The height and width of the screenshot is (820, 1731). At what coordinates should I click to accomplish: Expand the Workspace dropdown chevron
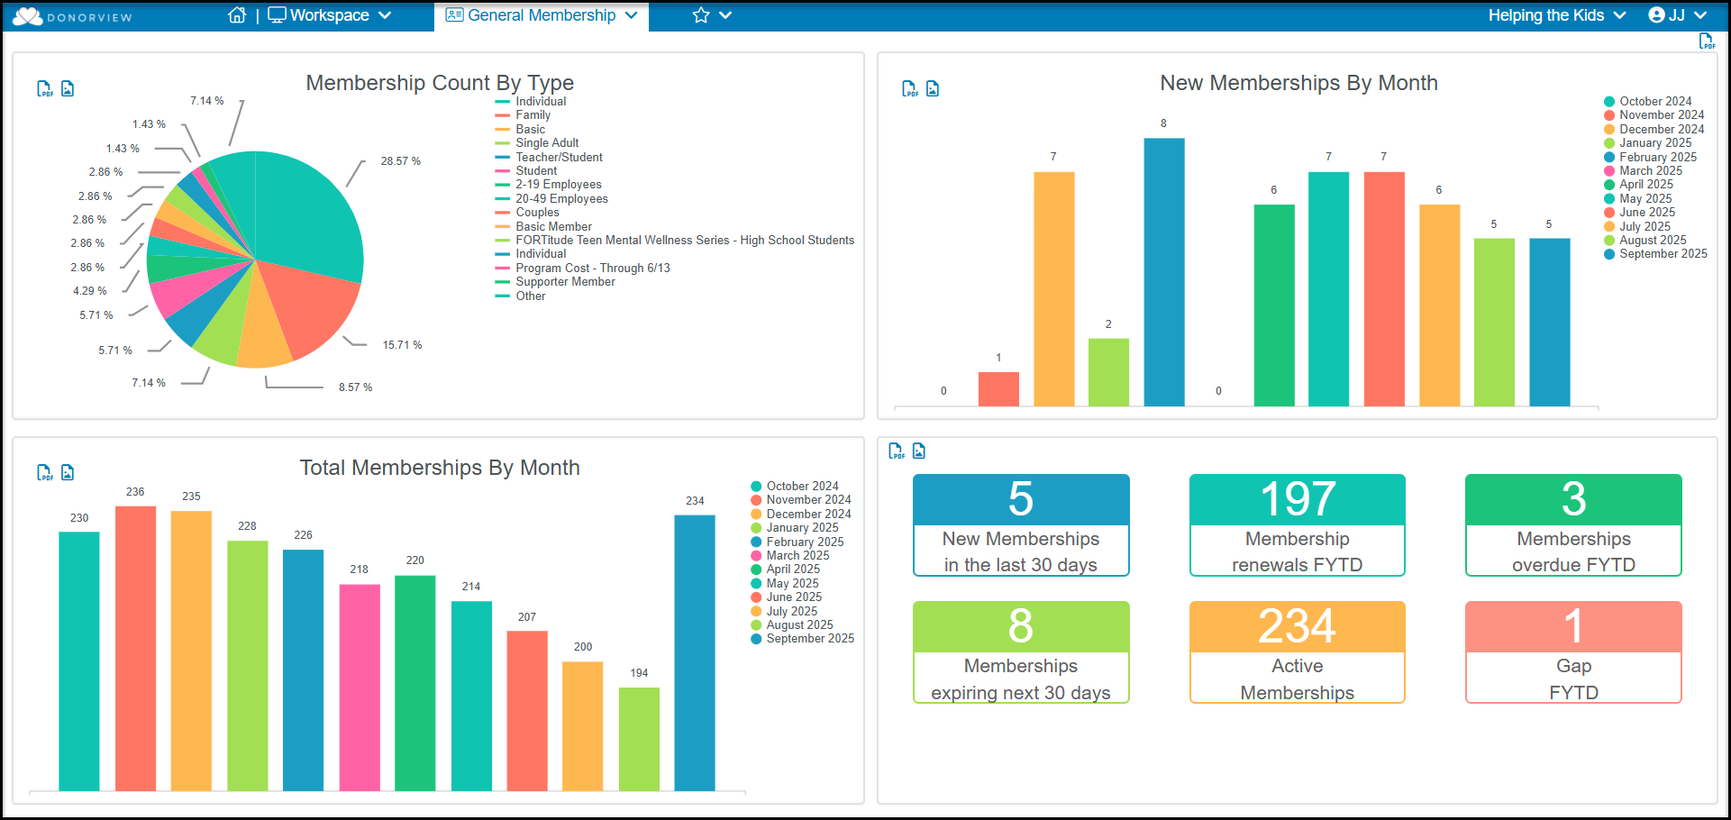click(385, 15)
